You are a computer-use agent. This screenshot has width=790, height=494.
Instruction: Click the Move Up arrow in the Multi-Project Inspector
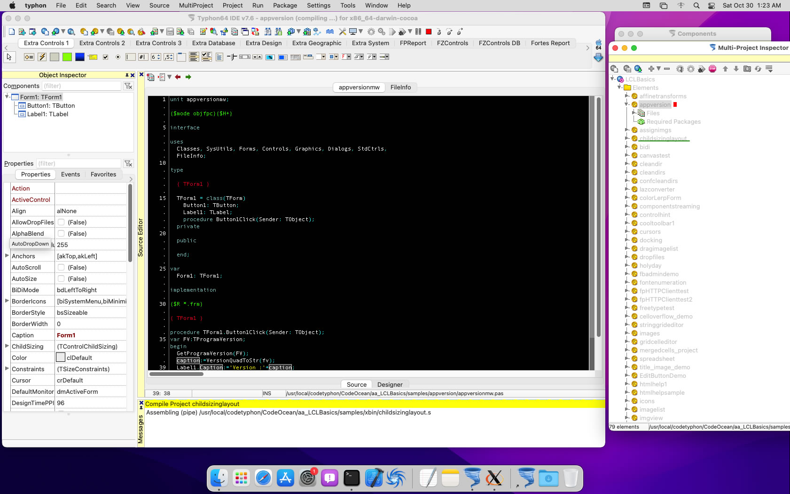point(725,69)
